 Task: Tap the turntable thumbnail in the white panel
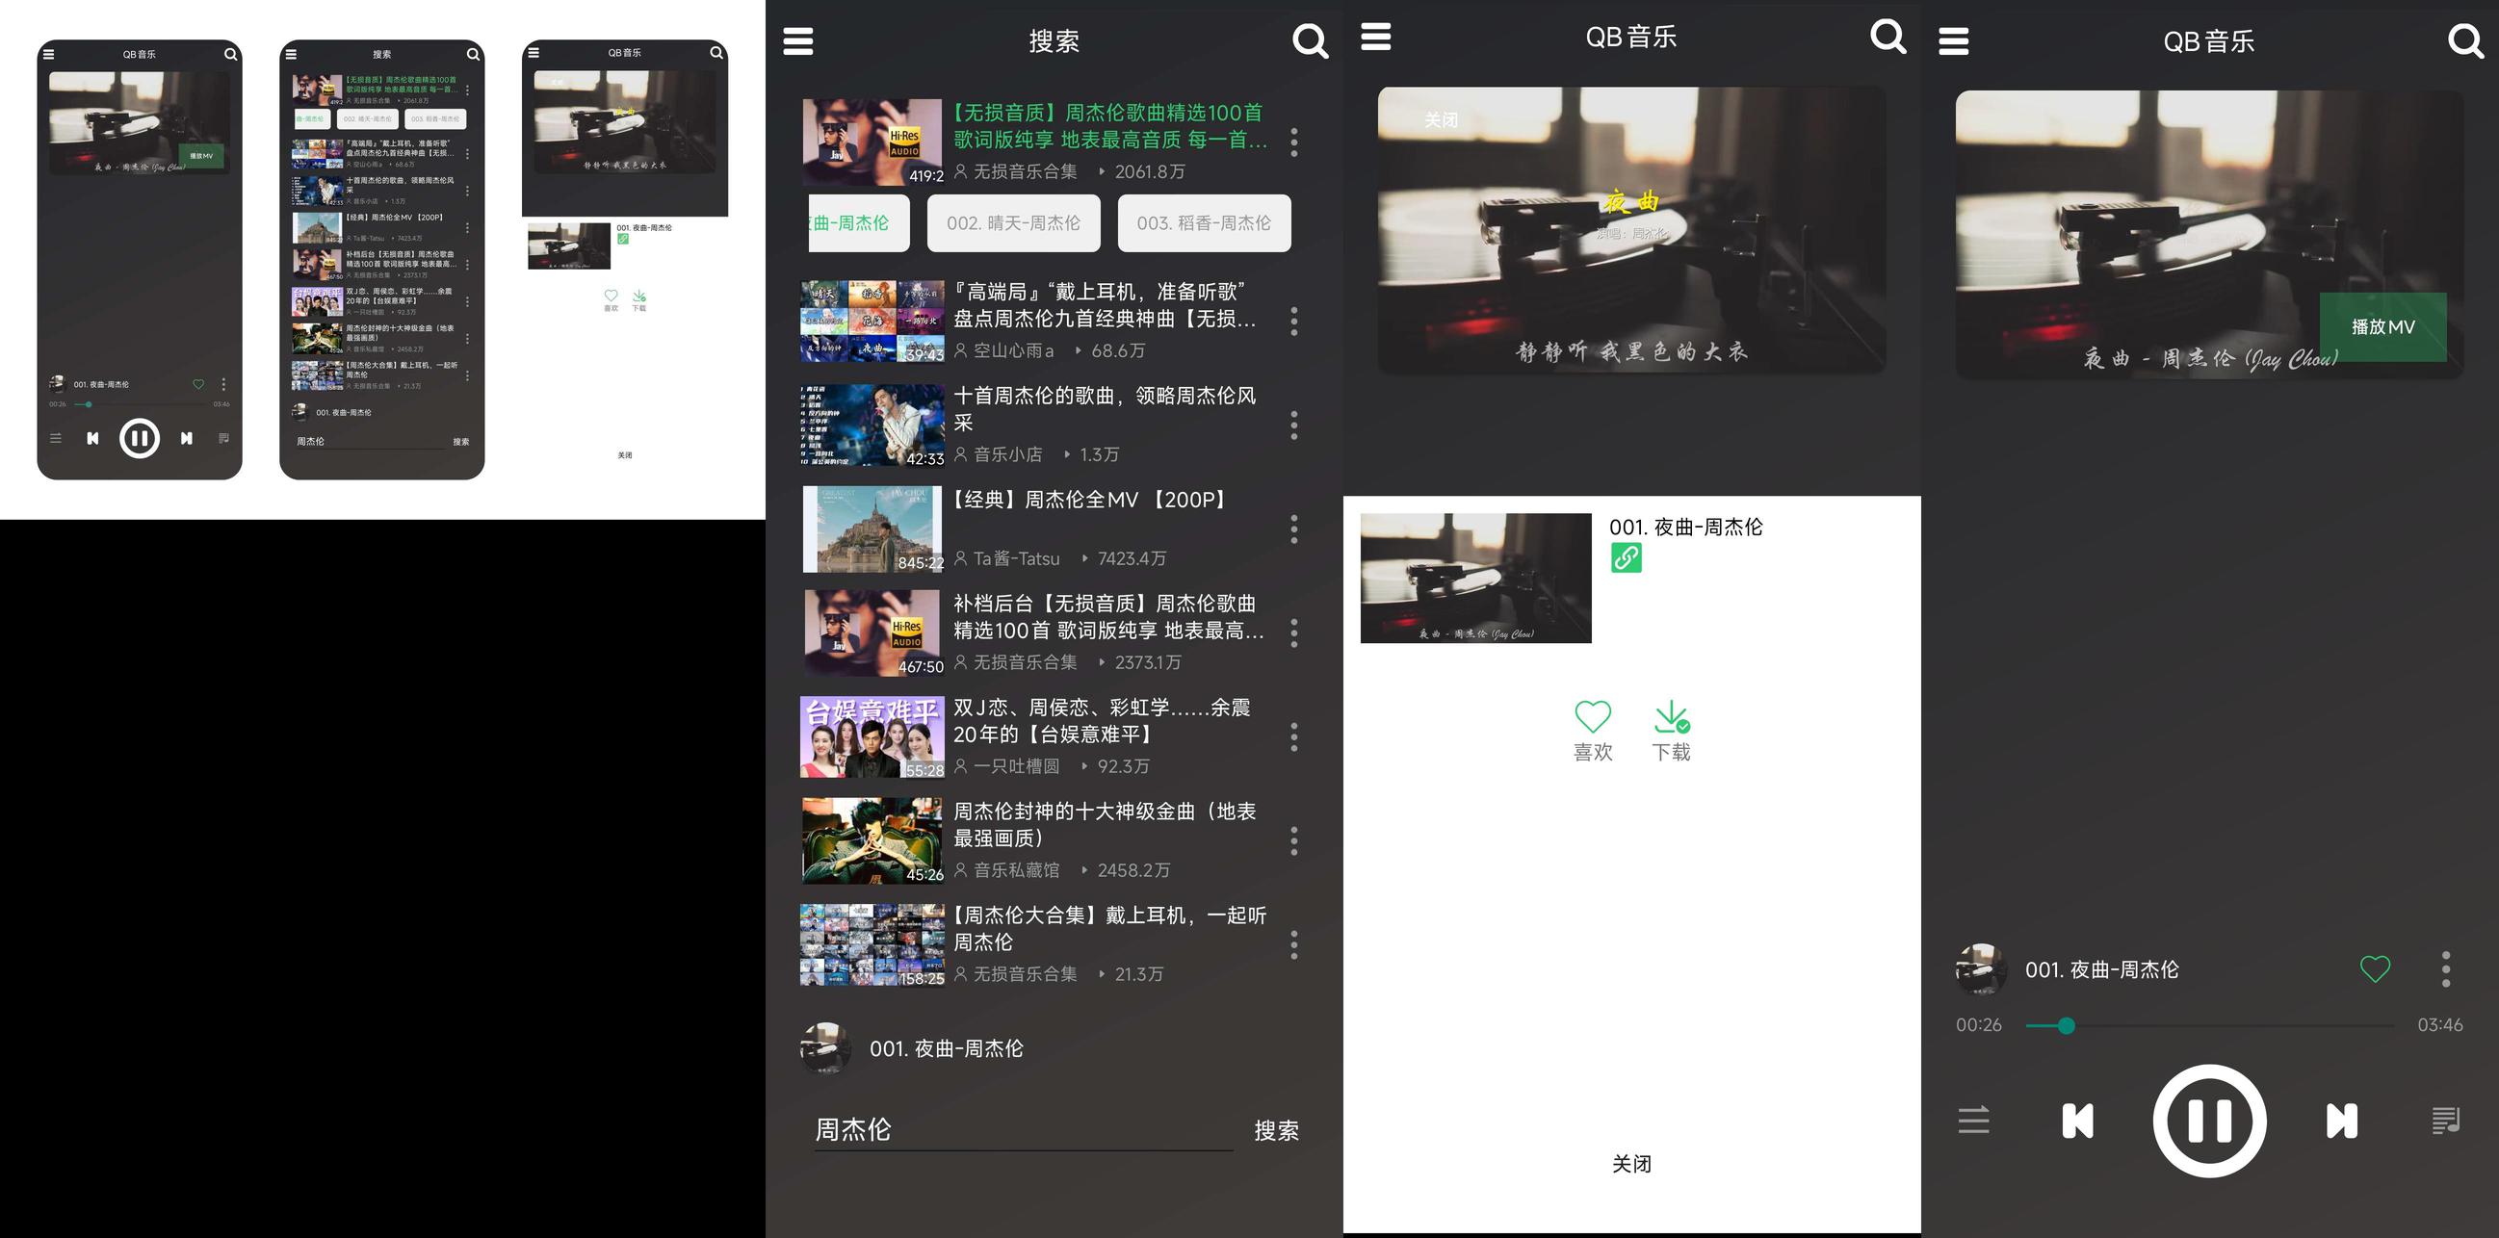coord(1475,578)
